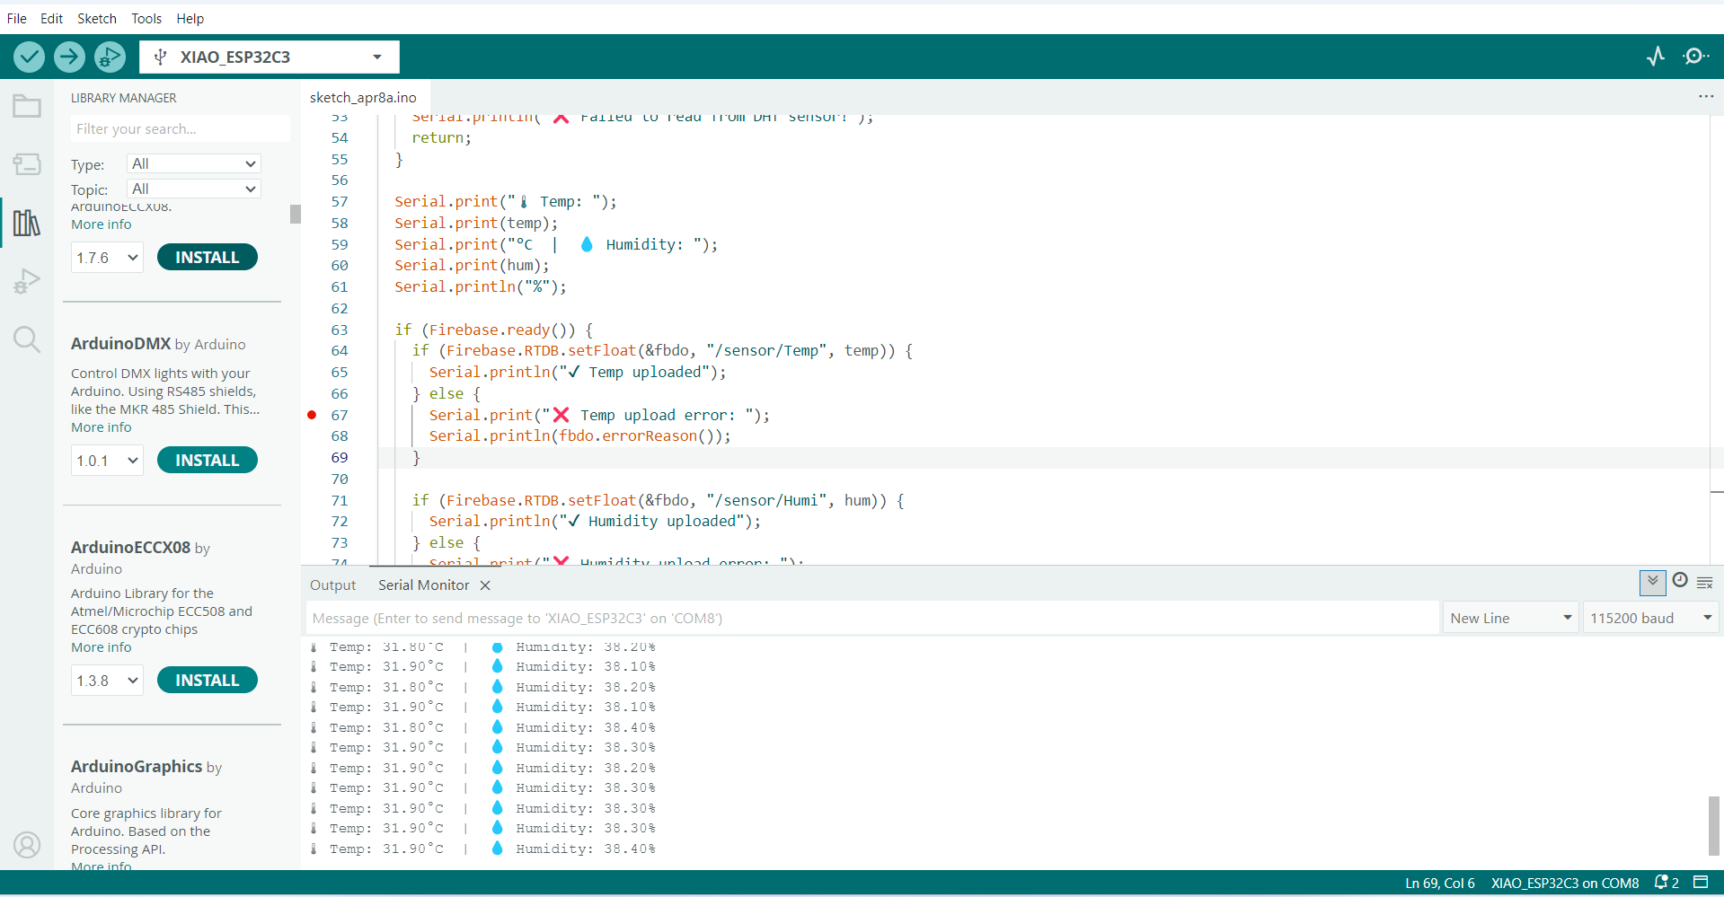Open the Edit menu
Image resolution: width=1724 pixels, height=897 pixels.
51,18
